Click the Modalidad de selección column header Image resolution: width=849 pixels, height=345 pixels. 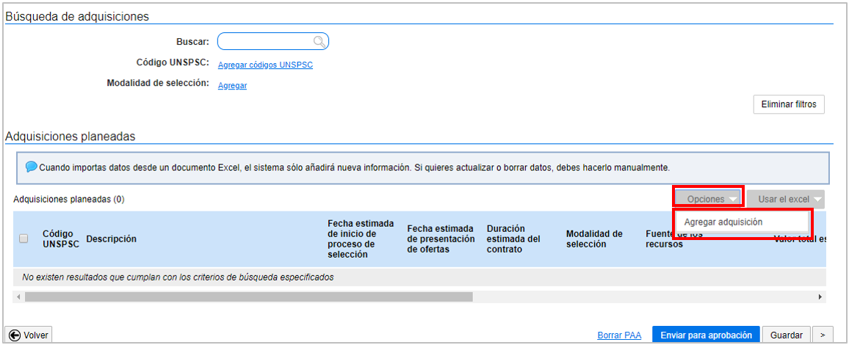click(593, 239)
